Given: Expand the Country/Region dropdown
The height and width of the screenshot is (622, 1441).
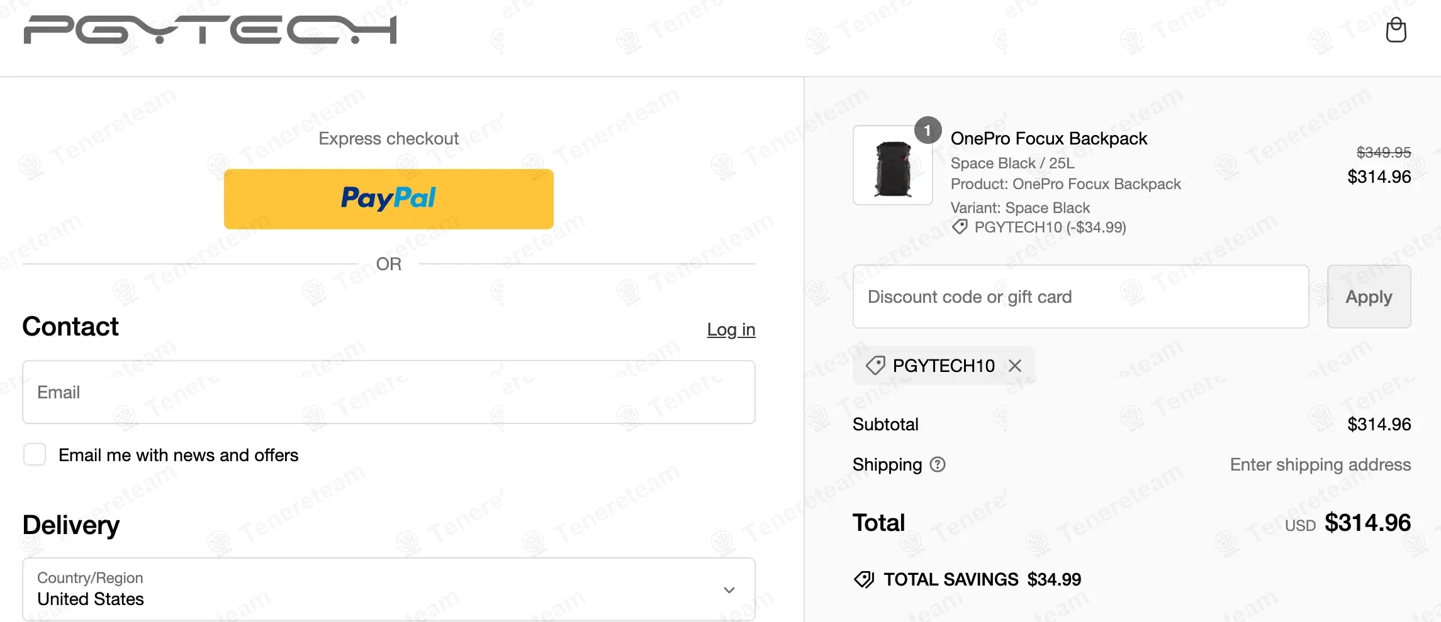Looking at the screenshot, I should tap(388, 589).
